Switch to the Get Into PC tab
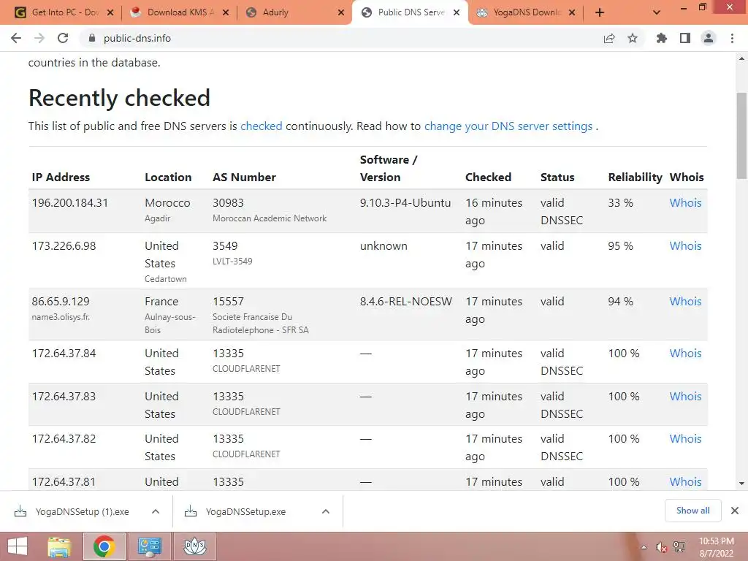 [64, 12]
